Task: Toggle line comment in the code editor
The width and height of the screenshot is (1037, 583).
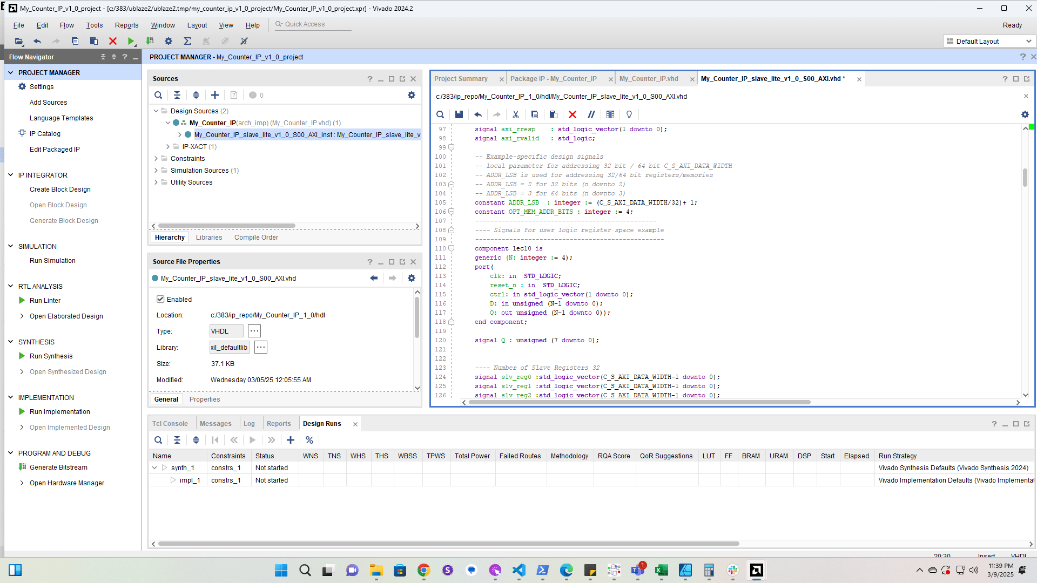Action: coord(591,114)
